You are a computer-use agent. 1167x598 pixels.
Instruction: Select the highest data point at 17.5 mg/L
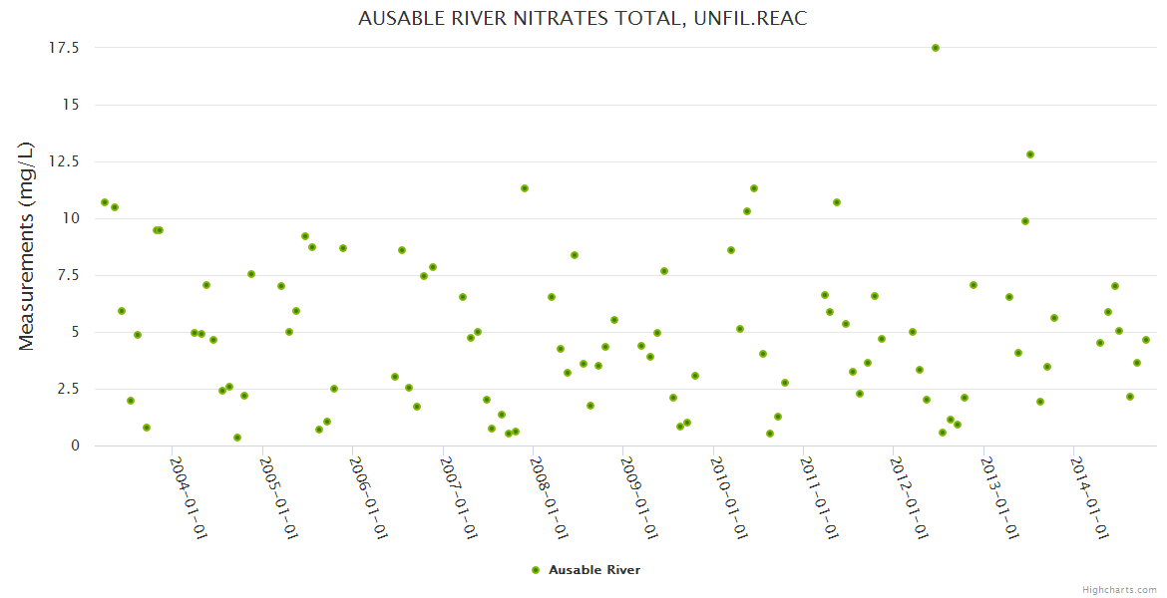click(x=935, y=48)
